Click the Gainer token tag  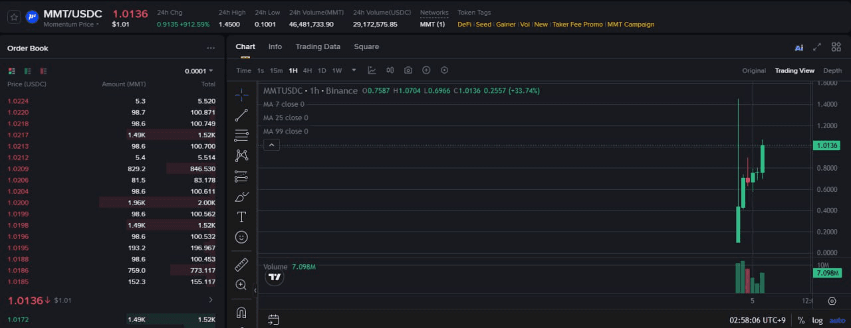click(506, 24)
